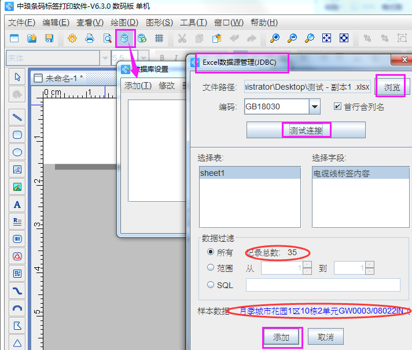Screen dimensions: 412x350
Task: Click the font name 宋体 field
Action: 53,58
